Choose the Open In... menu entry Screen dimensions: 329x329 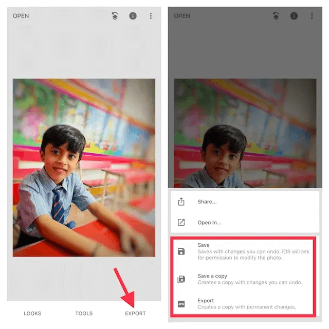click(210, 223)
